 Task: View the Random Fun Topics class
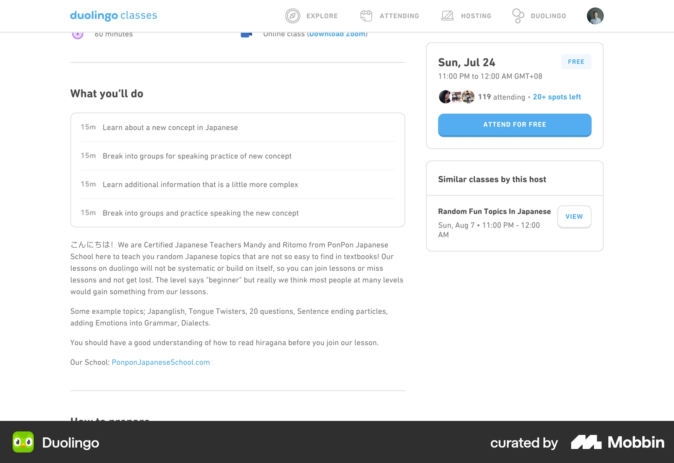[574, 217]
